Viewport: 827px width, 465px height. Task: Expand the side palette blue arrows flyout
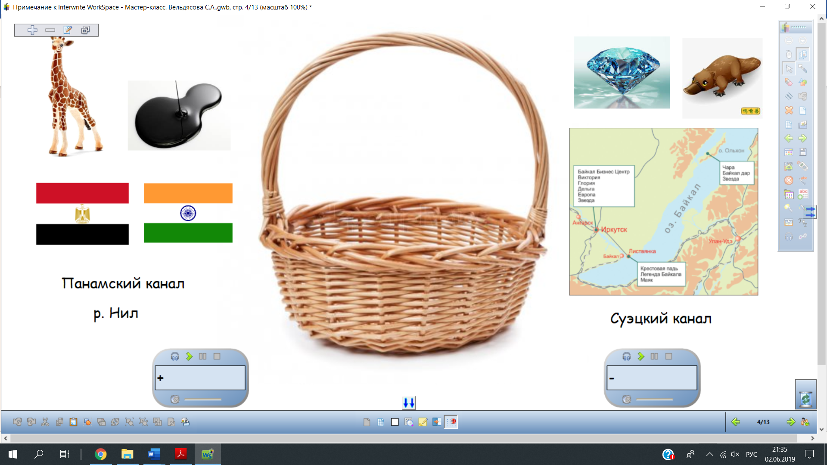click(810, 212)
